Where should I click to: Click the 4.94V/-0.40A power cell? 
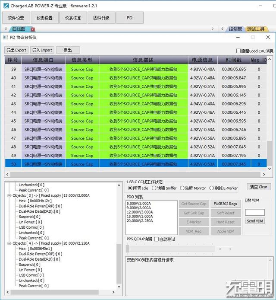point(203,104)
